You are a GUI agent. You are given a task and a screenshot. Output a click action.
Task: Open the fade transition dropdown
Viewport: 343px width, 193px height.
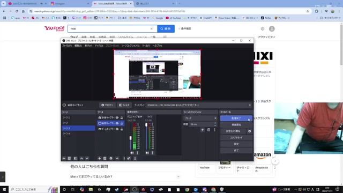coord(200,118)
